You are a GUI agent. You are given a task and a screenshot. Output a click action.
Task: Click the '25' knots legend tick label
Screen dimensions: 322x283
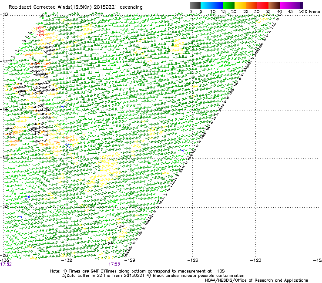pyautogui.click(x=246, y=12)
